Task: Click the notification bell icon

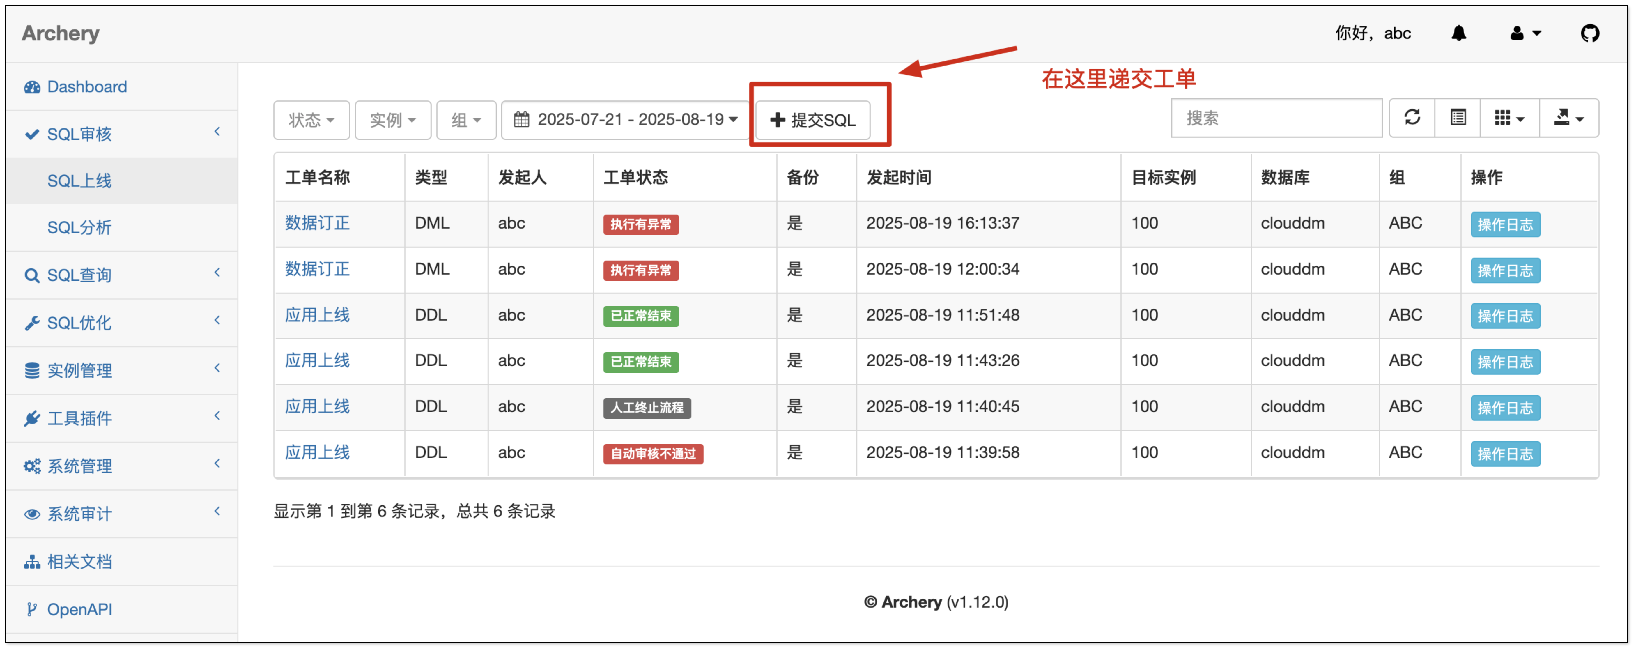Action: (1458, 33)
